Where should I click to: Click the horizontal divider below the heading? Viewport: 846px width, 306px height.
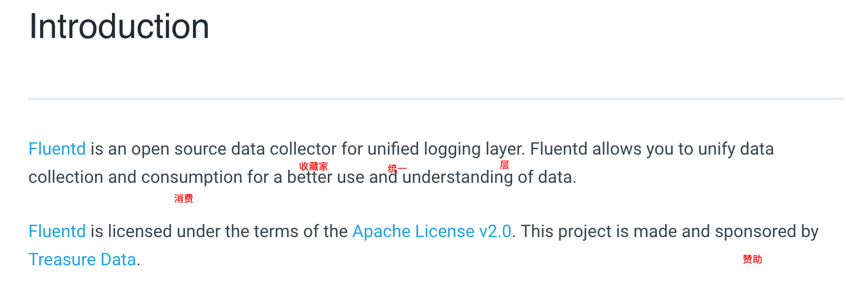(x=436, y=99)
